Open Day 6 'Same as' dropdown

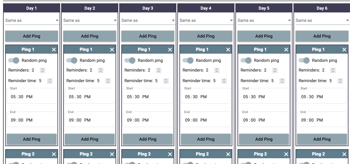coord(322,21)
